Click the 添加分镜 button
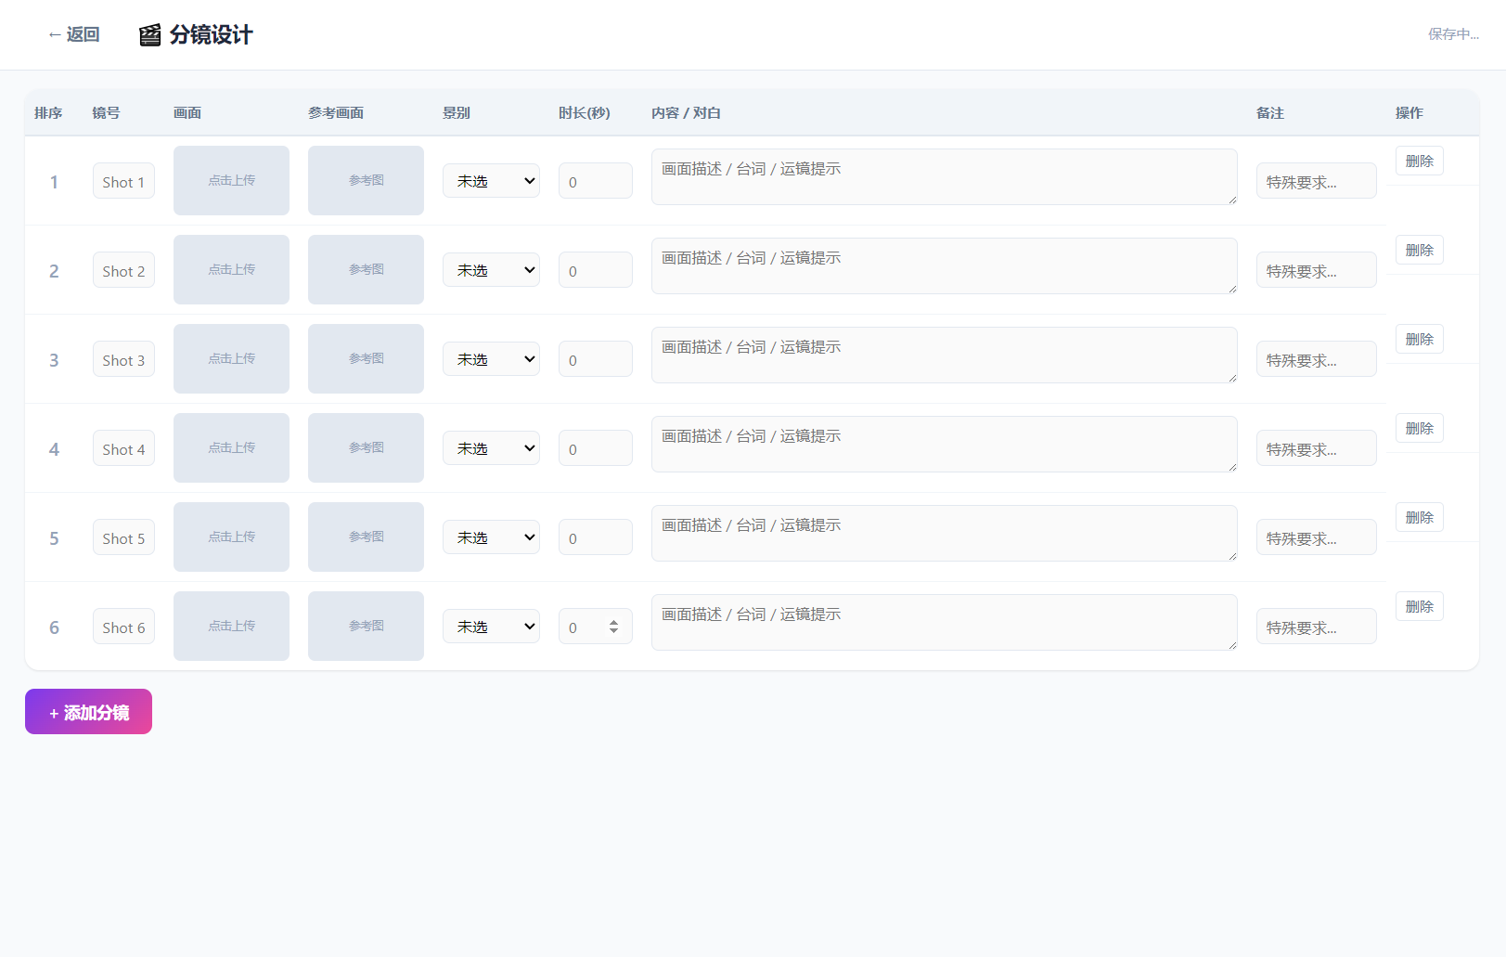 [x=88, y=711]
